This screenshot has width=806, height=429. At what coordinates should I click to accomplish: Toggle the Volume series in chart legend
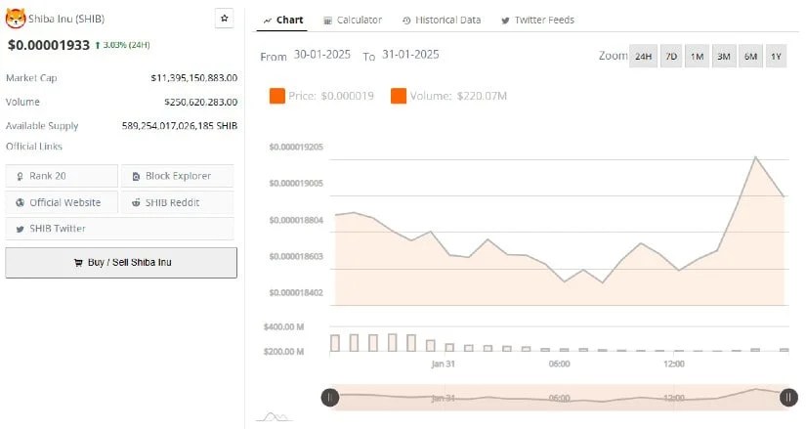[398, 96]
